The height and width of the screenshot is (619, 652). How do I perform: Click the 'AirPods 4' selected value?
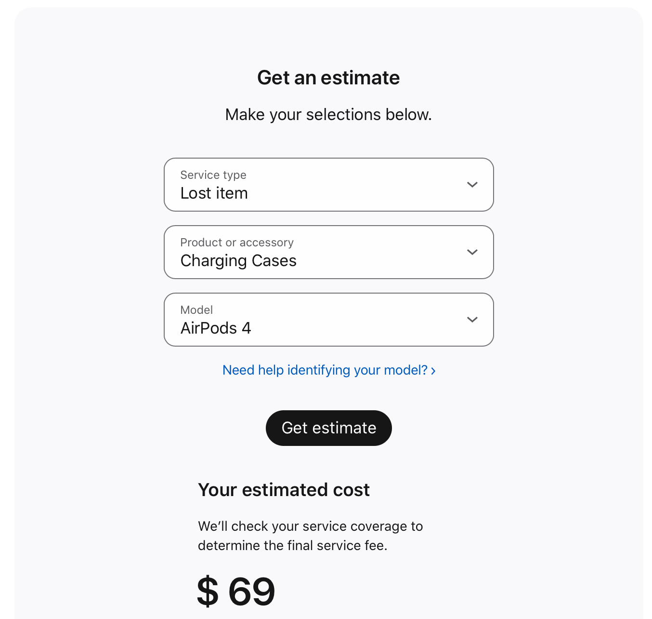click(216, 328)
